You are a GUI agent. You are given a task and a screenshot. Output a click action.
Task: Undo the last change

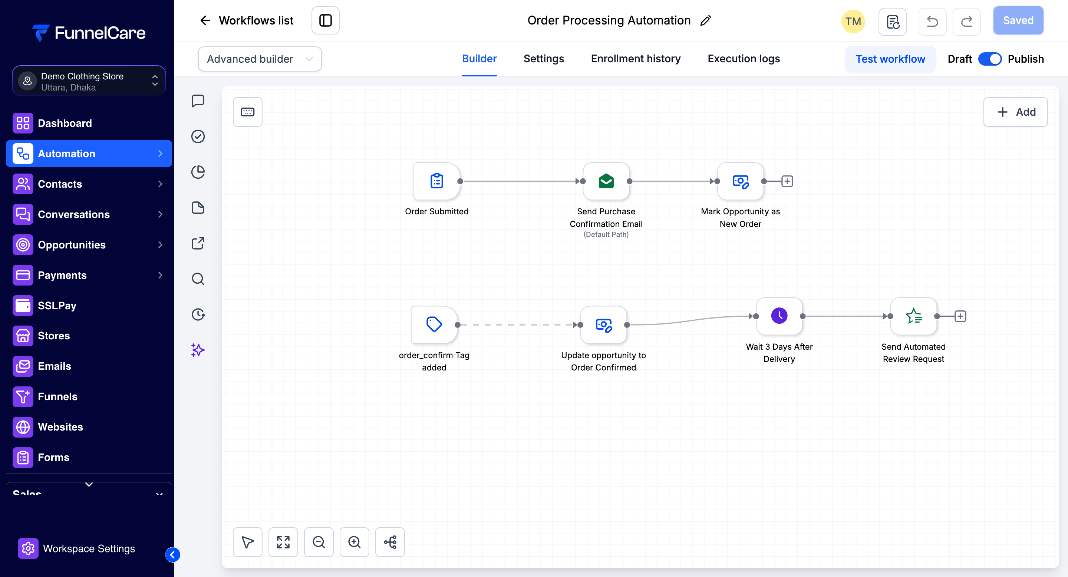(x=933, y=22)
